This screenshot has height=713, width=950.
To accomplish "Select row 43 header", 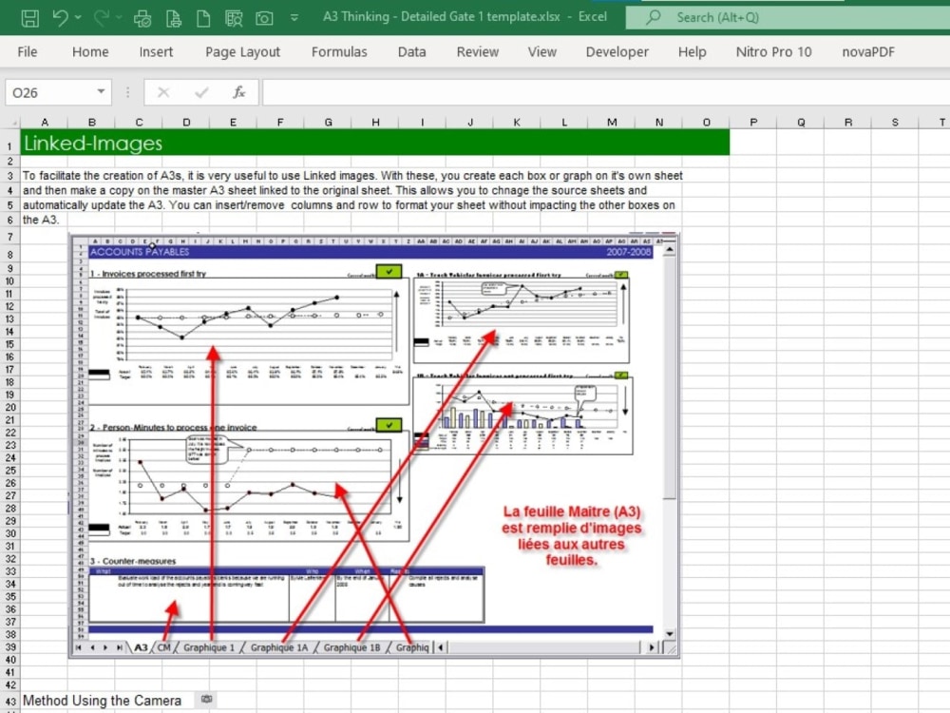I will [9, 701].
